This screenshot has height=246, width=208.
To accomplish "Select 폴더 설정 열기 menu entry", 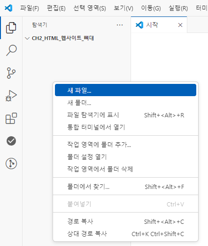I will click(x=125, y=157).
